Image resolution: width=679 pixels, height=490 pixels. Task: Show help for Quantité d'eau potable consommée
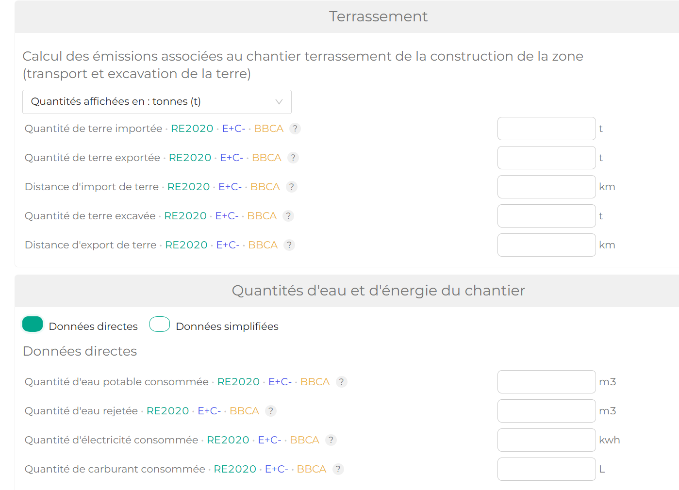tap(342, 382)
